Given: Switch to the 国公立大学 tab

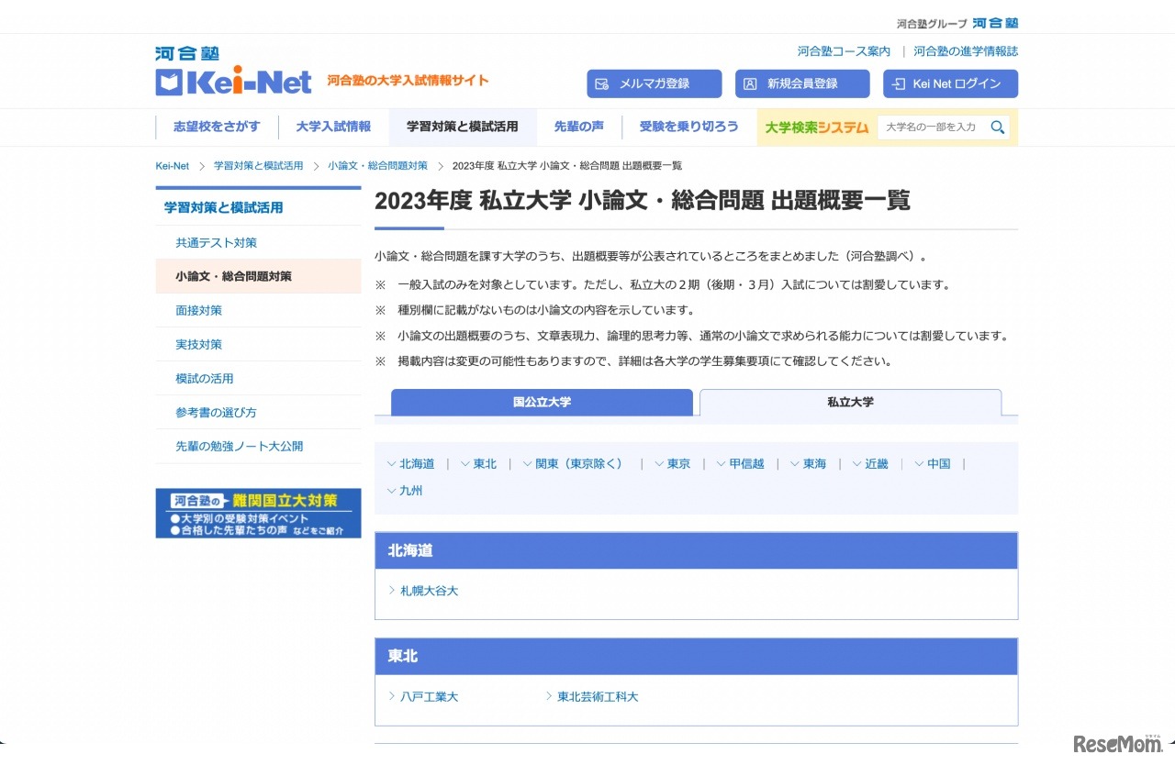Looking at the screenshot, I should (542, 403).
